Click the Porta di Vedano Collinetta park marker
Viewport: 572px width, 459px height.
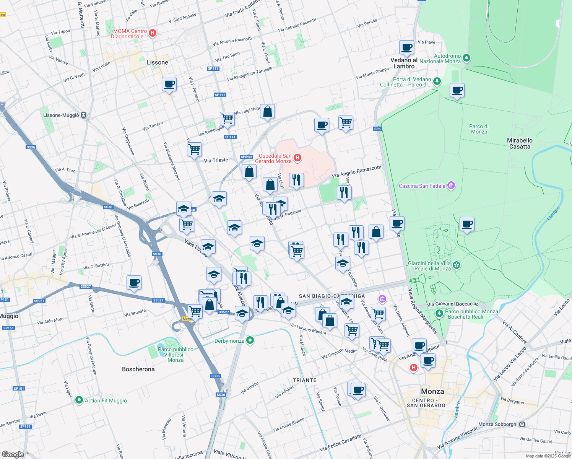tap(437, 81)
